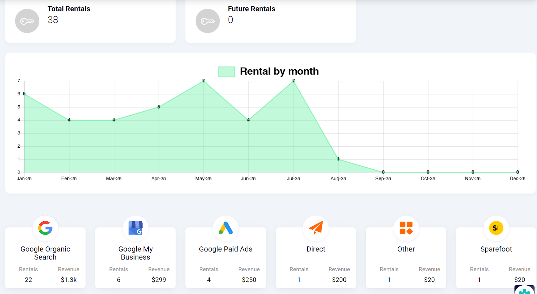537x294 pixels.
Task: Click the Sparefoot yellow logo icon
Action: click(x=496, y=228)
